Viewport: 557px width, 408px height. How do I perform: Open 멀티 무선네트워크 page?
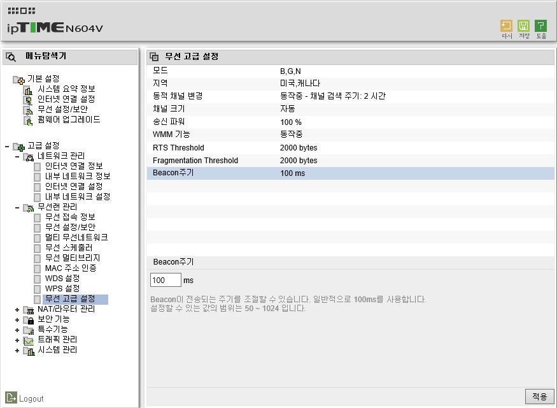click(76, 238)
